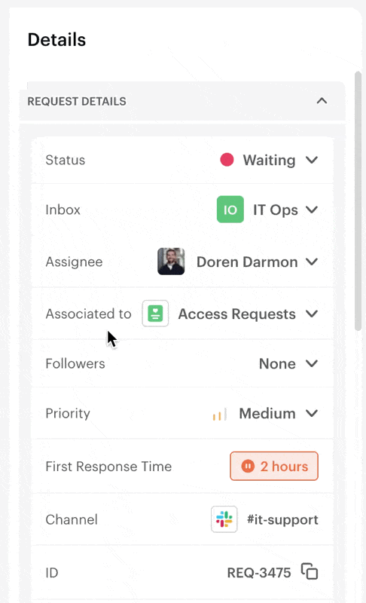Image resolution: width=366 pixels, height=603 pixels.
Task: Click the Access Requests form icon
Action: (x=155, y=314)
